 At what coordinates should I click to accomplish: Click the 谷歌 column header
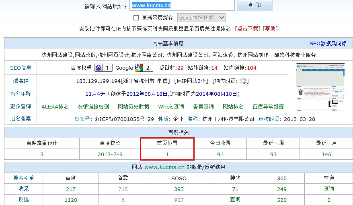[x=123, y=178]
